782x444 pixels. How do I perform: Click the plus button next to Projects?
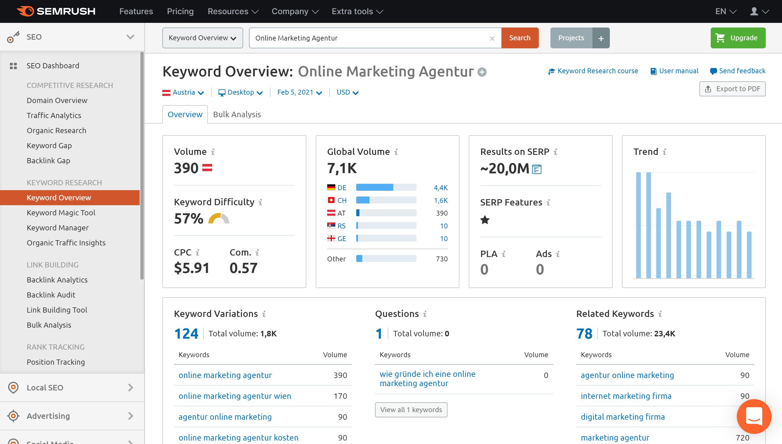601,38
